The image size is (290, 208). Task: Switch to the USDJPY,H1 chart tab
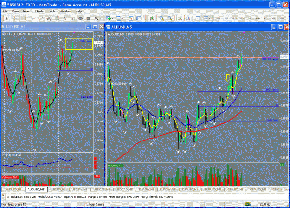click(x=58, y=190)
